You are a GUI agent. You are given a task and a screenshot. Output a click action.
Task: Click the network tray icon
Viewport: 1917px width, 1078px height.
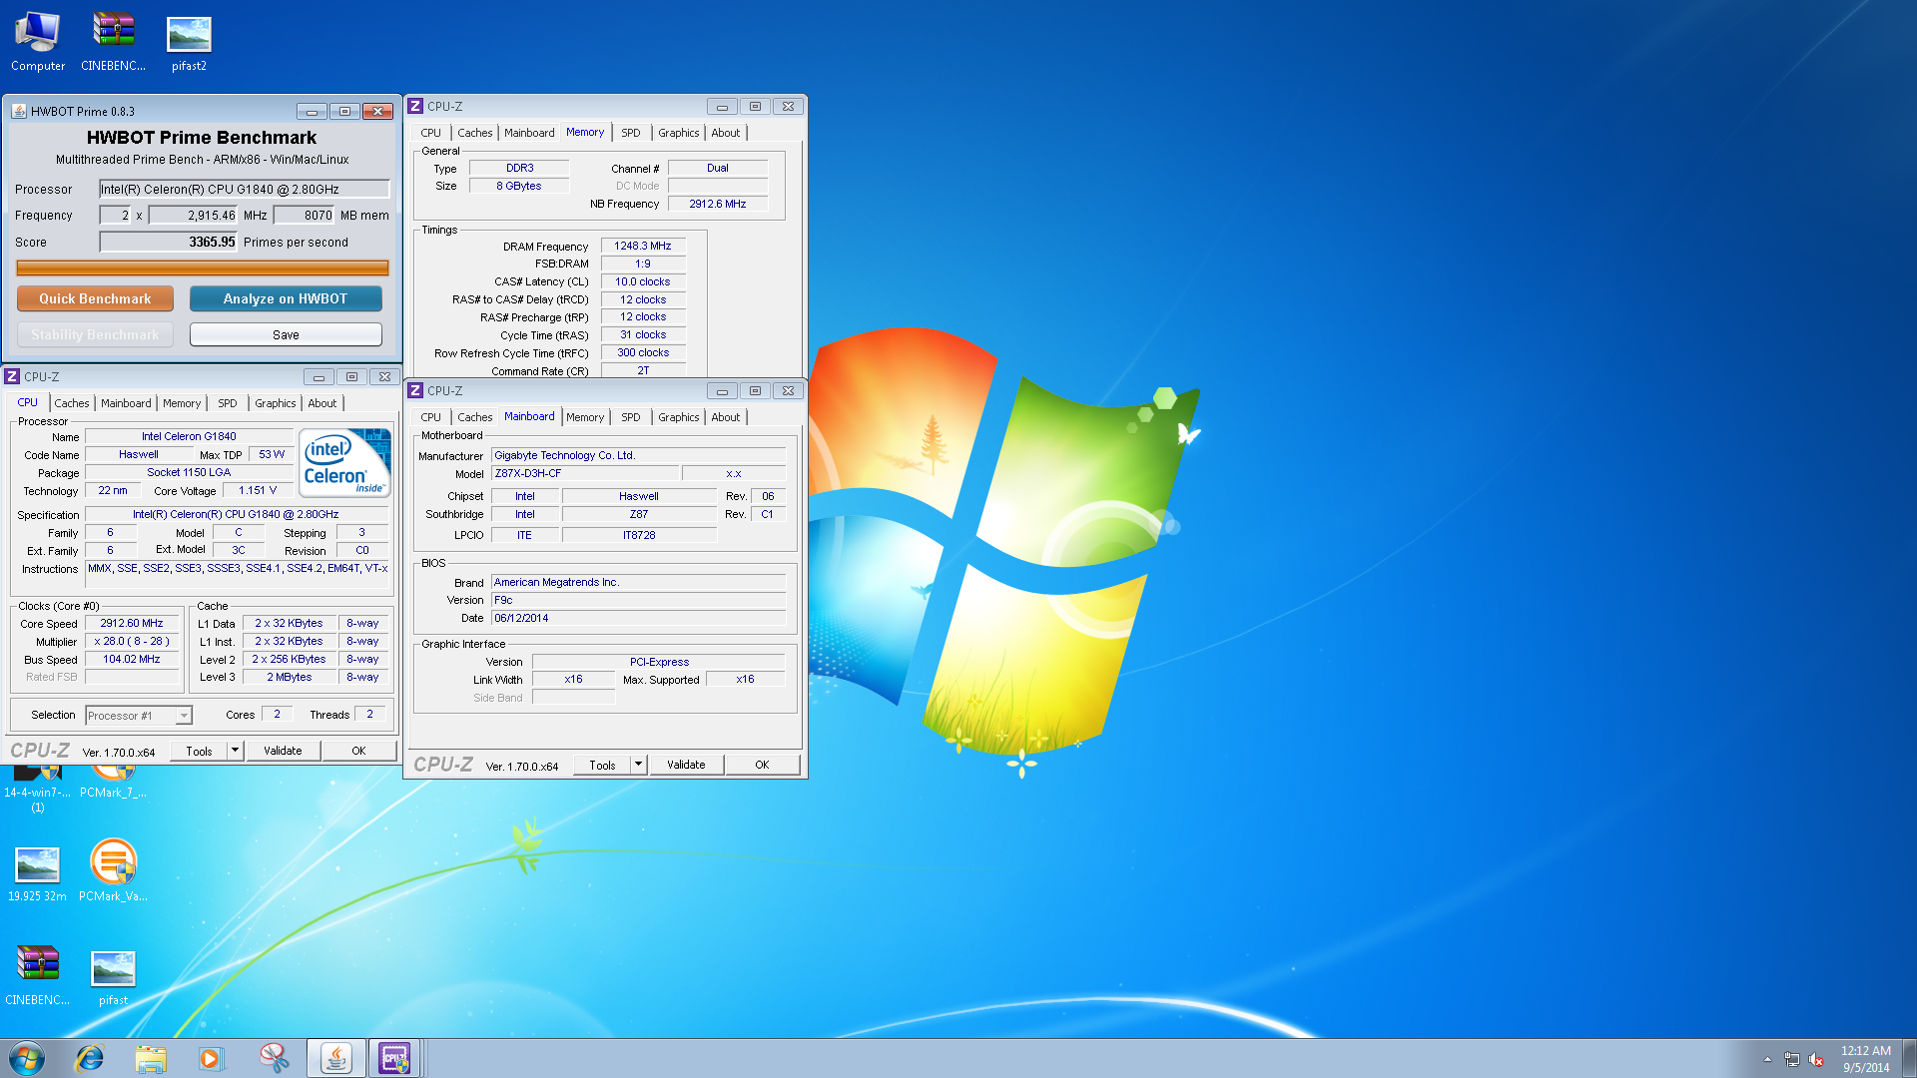pyautogui.click(x=1792, y=1059)
